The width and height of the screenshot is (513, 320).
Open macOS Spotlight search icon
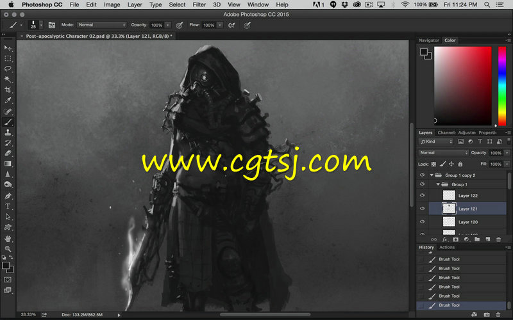[487, 4]
